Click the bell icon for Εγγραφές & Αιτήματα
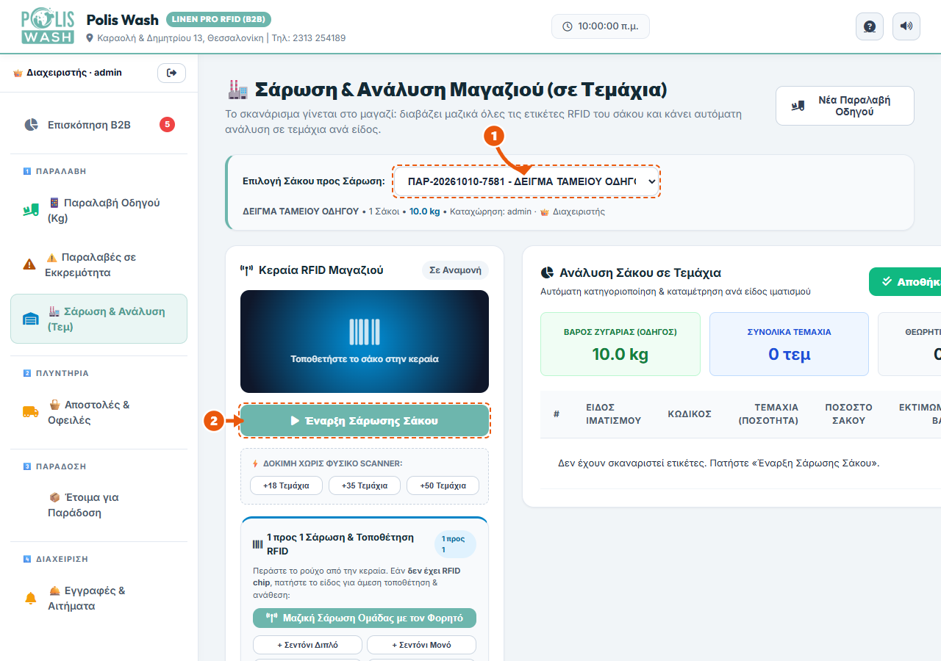This screenshot has height=661, width=941. [x=30, y=599]
